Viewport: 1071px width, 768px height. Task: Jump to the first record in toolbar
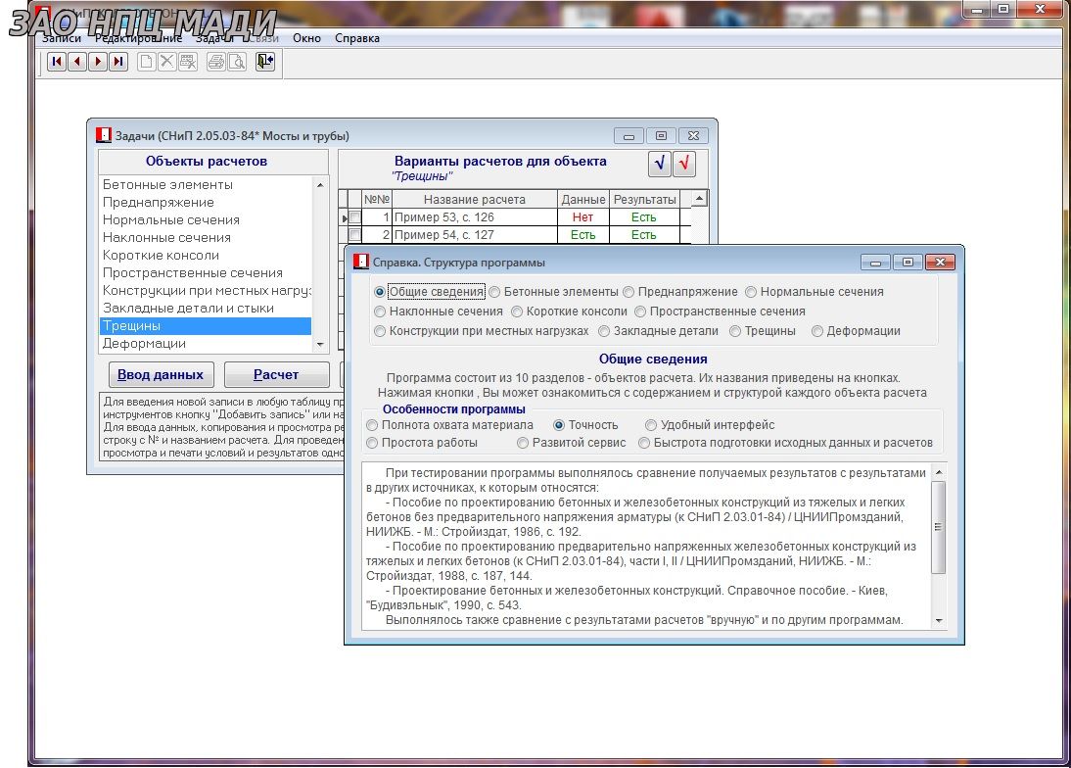coord(57,62)
